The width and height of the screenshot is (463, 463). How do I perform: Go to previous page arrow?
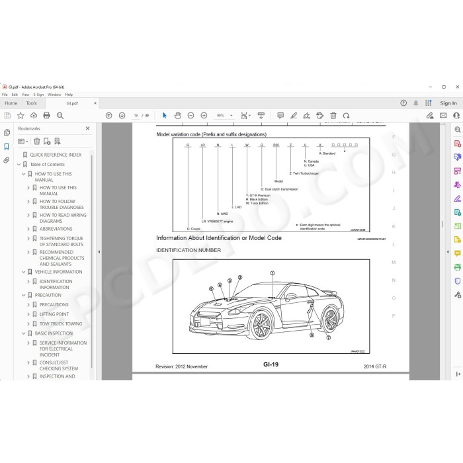click(108, 116)
